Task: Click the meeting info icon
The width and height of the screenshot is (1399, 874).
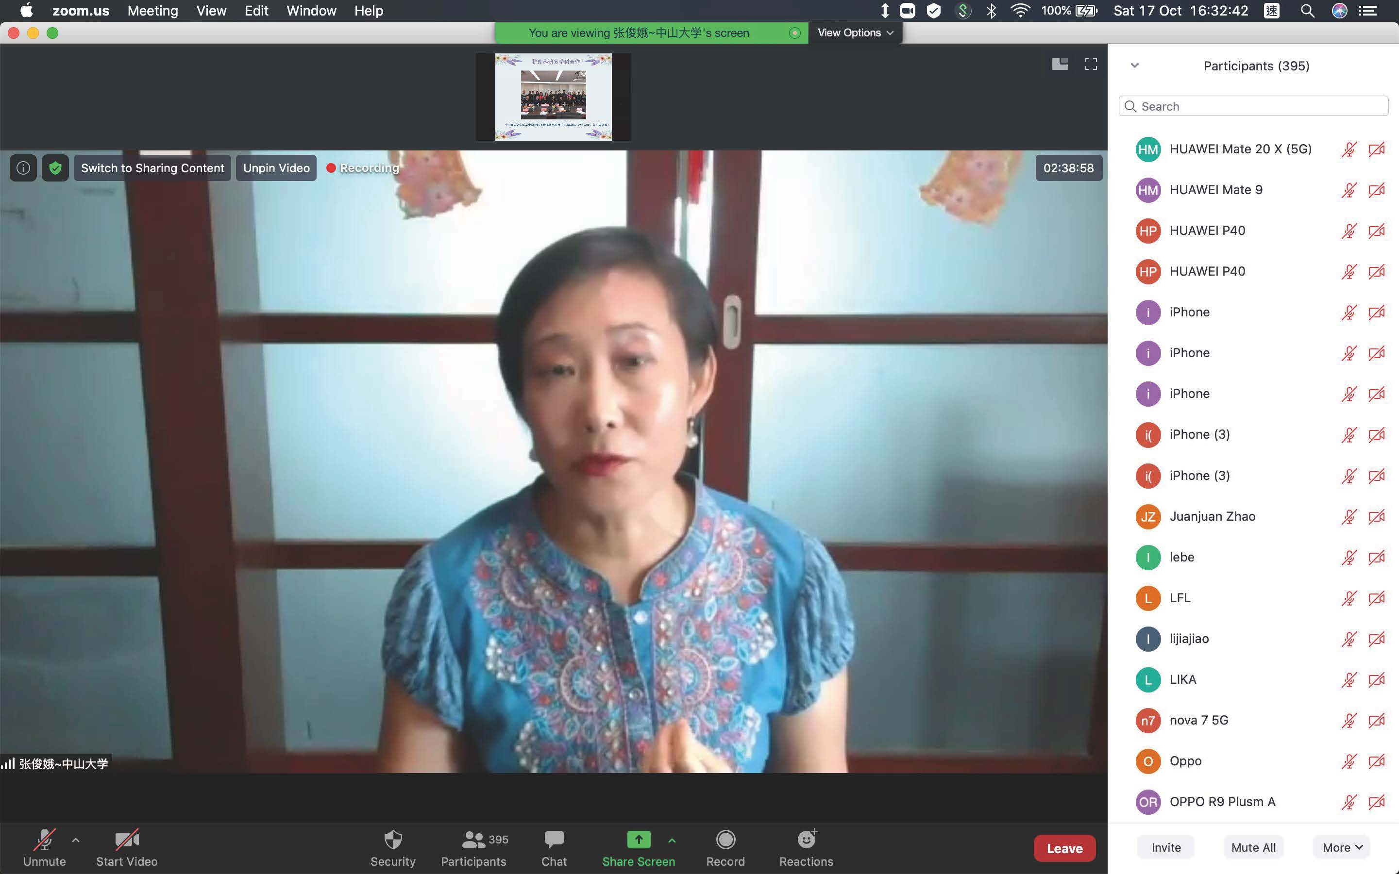Action: click(23, 168)
